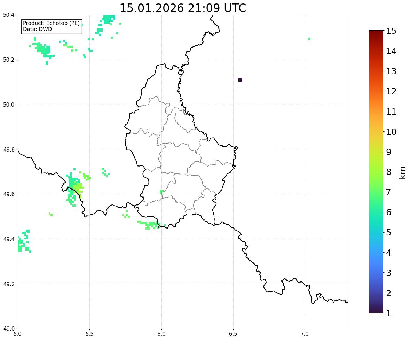Click the "Product: Echotop (PE)" legend line
The height and width of the screenshot is (340, 410).
[51, 23]
